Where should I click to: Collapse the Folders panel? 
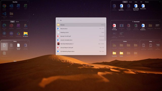[x=138, y=41]
